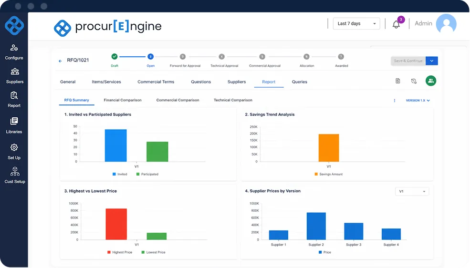Screen dimensions: 470x268
Task: Switch to the Questions tab
Action: point(201,82)
